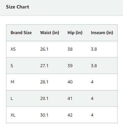Click the Size Chart heading

coord(17,7)
